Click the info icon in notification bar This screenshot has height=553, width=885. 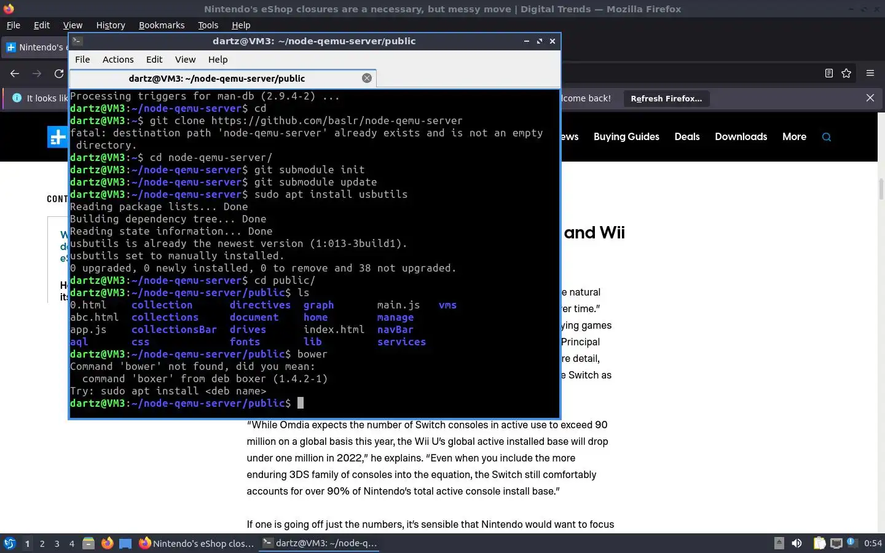[17, 98]
